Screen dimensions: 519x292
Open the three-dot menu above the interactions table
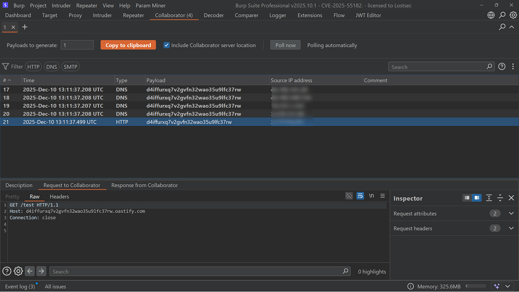(x=513, y=67)
